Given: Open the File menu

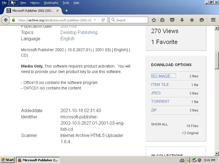Looking at the screenshot, I should [4, 3].
